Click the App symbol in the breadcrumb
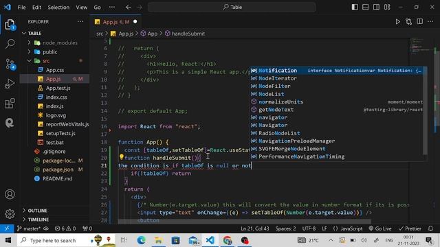The height and width of the screenshot is (247, 440). click(153, 34)
